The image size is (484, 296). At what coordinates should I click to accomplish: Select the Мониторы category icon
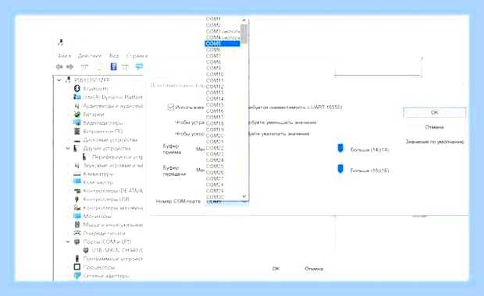77,217
